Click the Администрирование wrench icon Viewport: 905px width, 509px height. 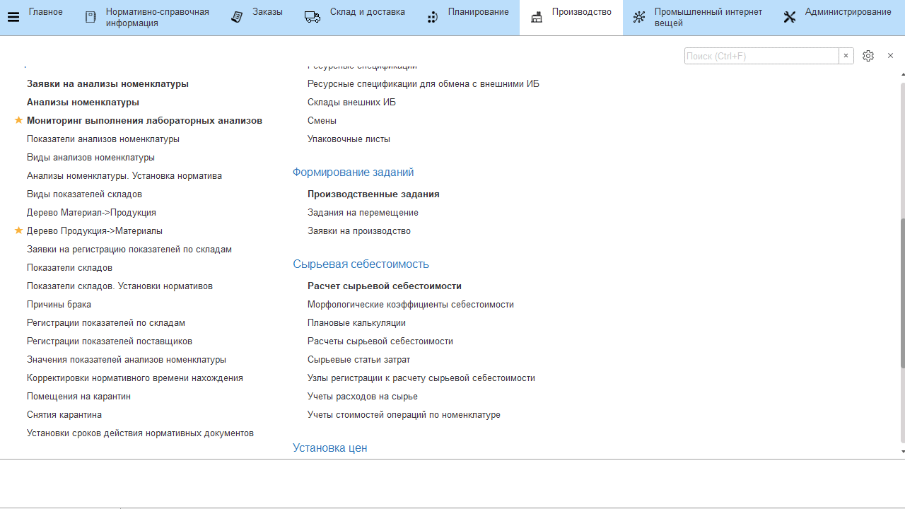pos(790,18)
